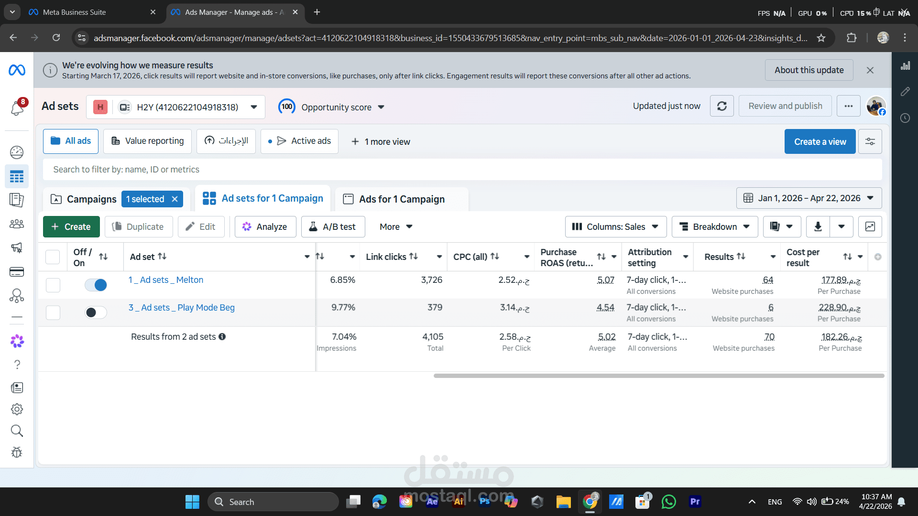Open notifications bell with 8 alerts
This screenshot has width=918, height=516.
[x=17, y=107]
